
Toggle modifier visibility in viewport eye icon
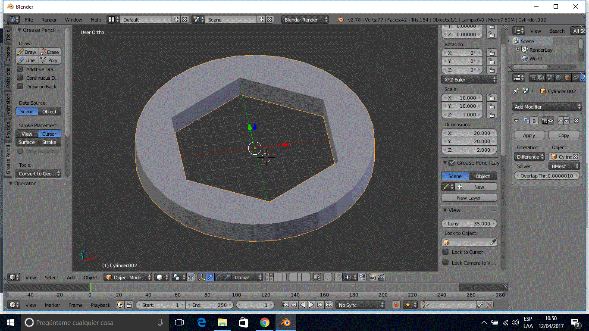pos(551,121)
